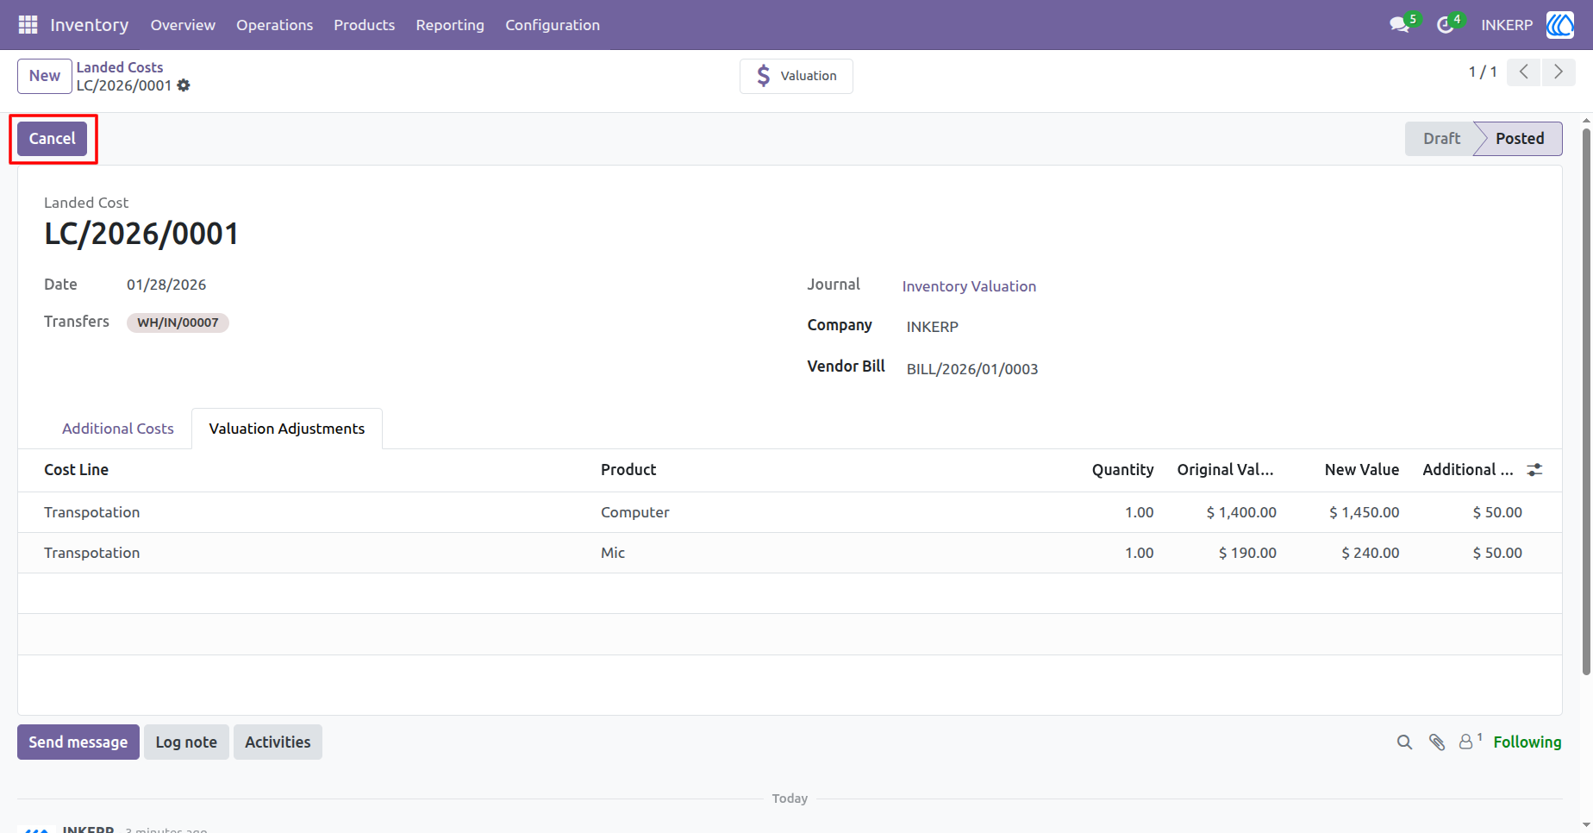Create a New landed cost
Image resolution: width=1593 pixels, height=833 pixels.
45,76
